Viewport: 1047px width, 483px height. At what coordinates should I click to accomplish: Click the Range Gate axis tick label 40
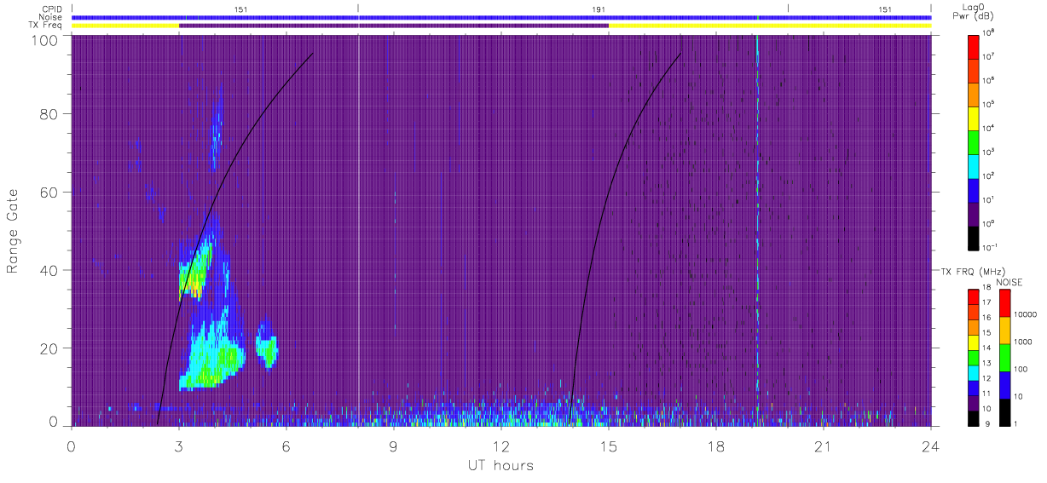coord(49,270)
